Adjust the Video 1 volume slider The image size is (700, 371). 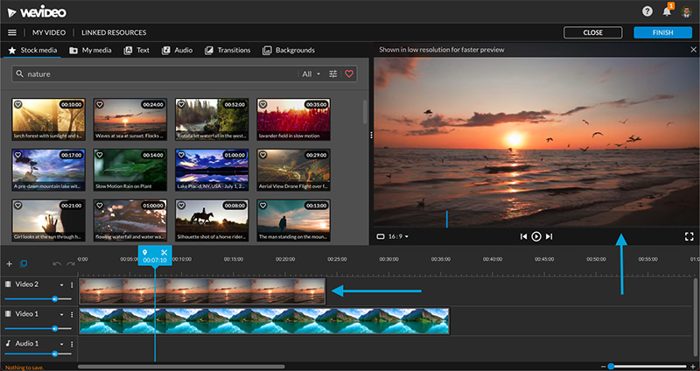click(x=54, y=328)
